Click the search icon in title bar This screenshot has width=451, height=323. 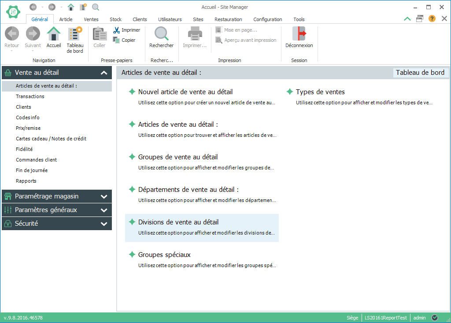96,7
